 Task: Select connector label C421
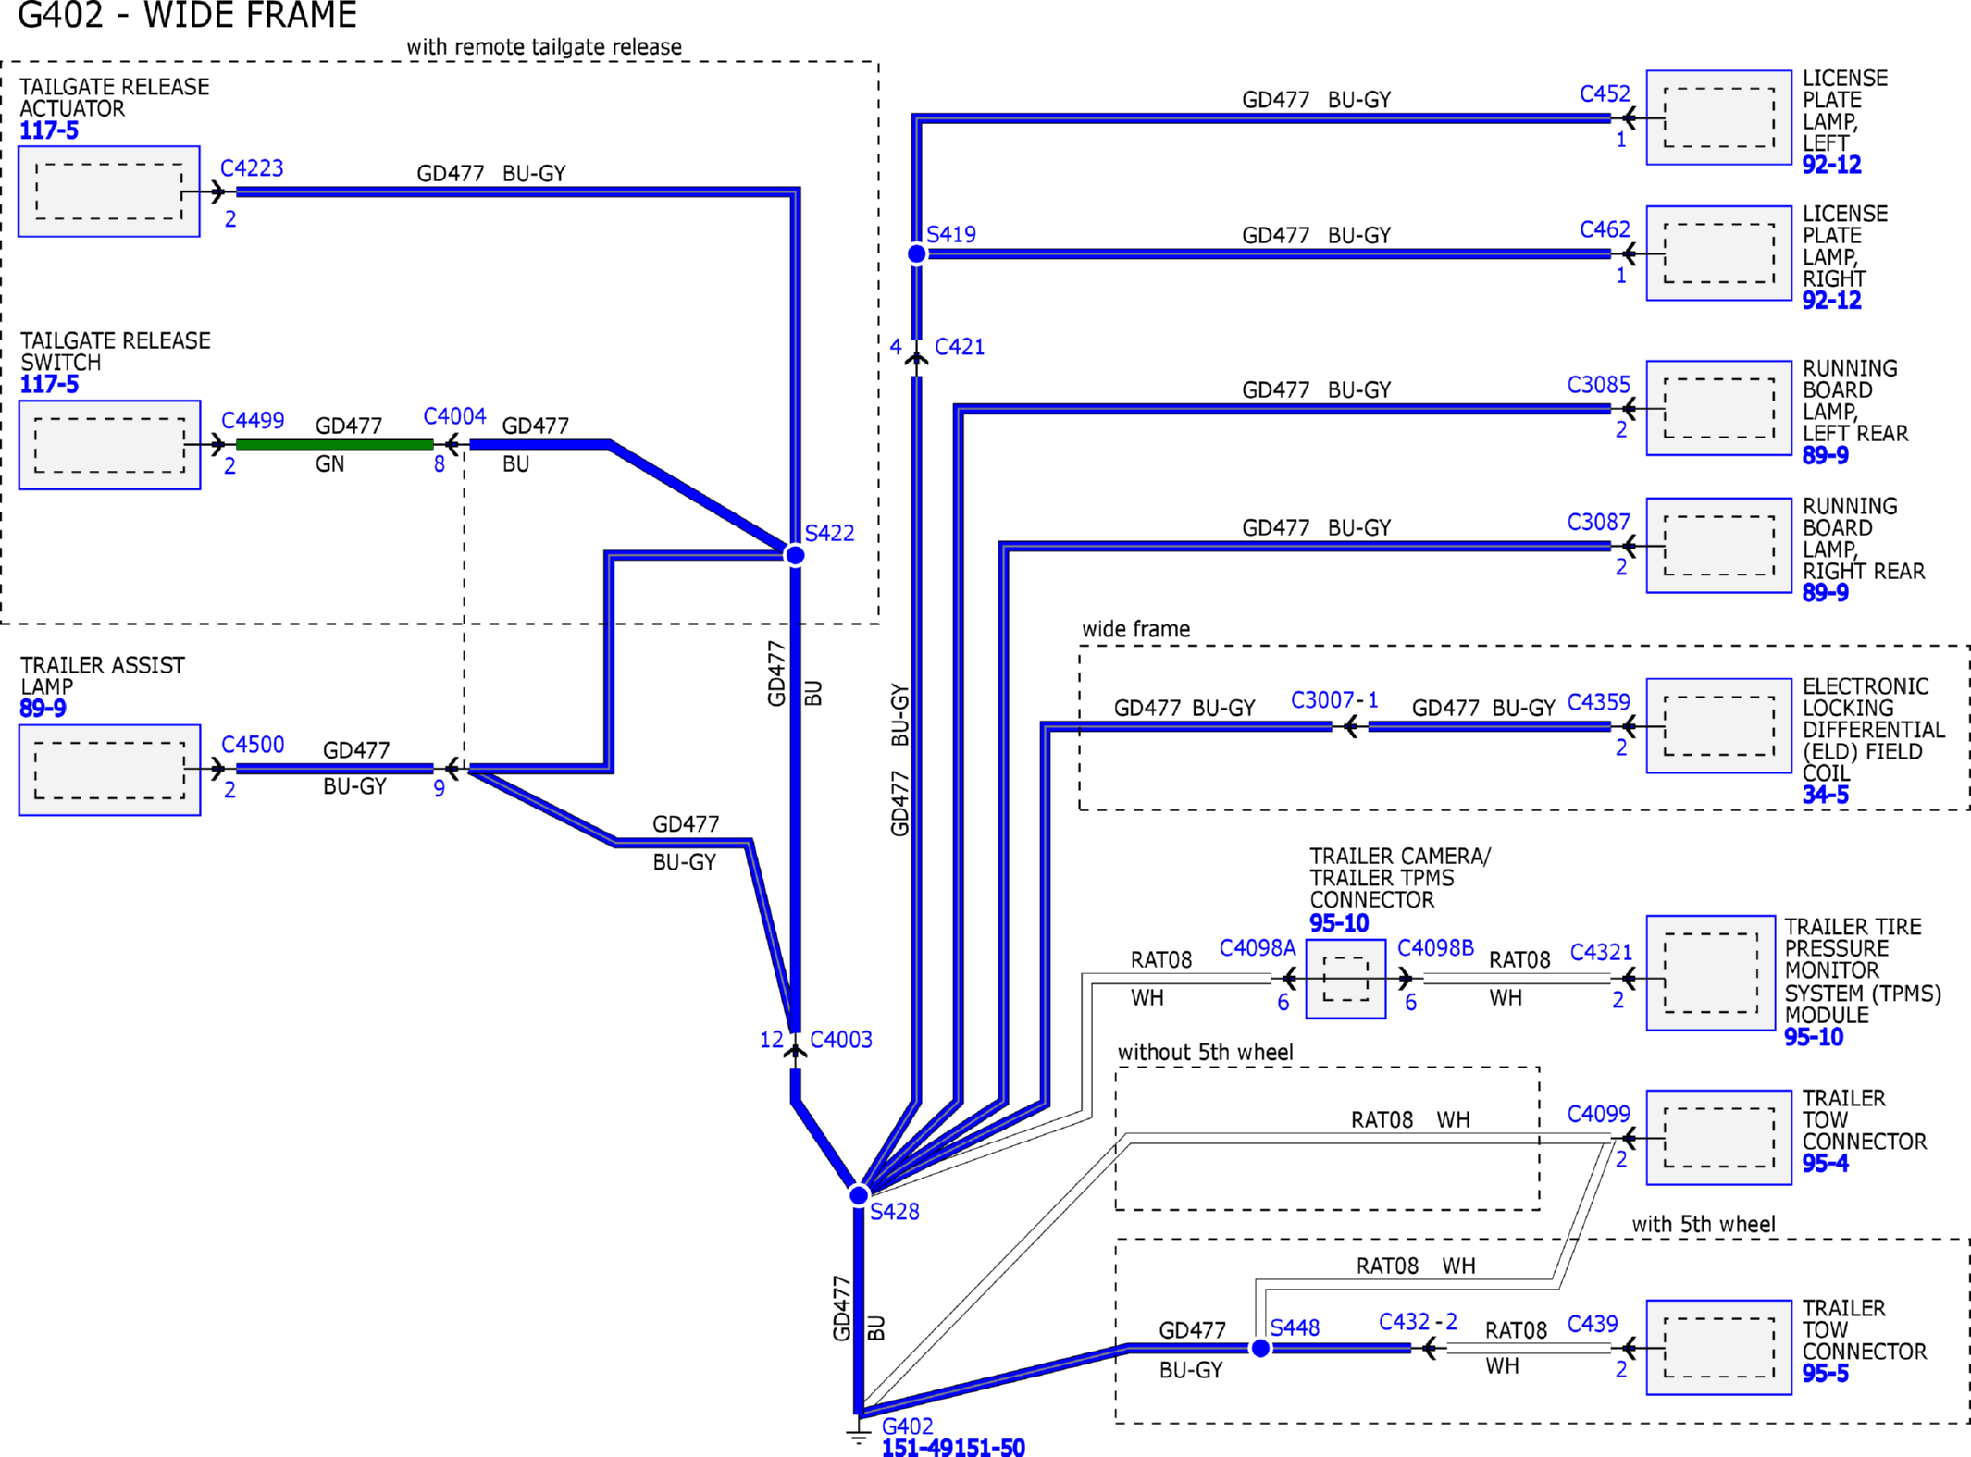[x=960, y=347]
